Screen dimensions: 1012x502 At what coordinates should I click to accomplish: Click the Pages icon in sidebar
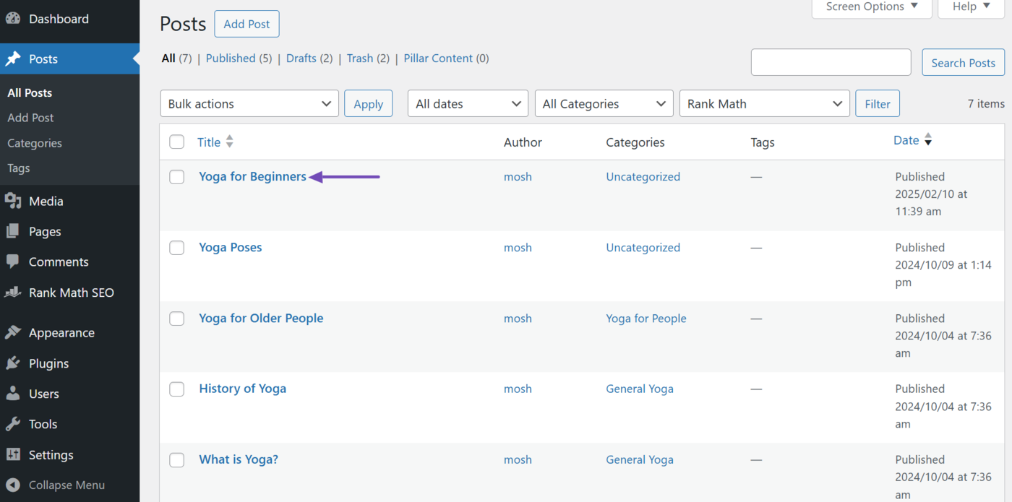13,232
